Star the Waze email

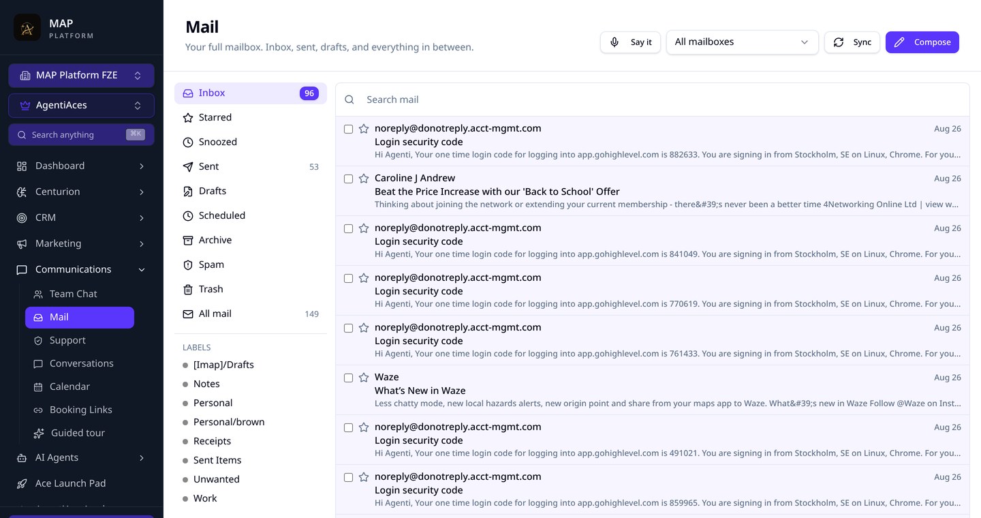(x=364, y=378)
